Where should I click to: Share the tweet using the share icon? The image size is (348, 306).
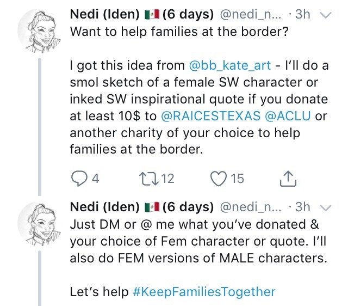coord(287,178)
